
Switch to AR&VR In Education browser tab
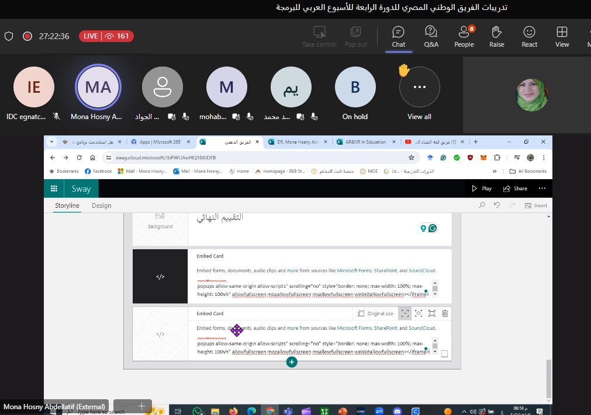pos(365,142)
